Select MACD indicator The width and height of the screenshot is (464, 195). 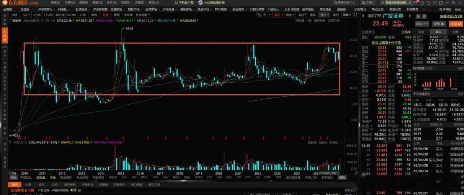(113, 178)
